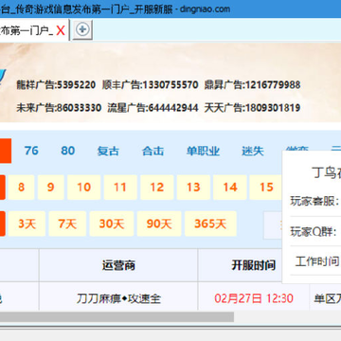Filter by 7天 range
The width and height of the screenshot is (341, 341).
coord(67,224)
